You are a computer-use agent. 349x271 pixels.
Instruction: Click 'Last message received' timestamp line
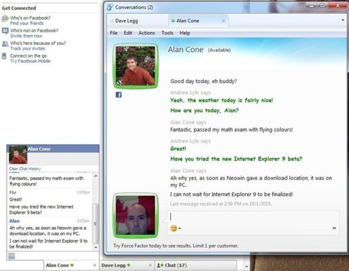221,204
